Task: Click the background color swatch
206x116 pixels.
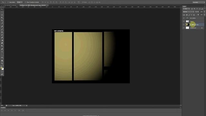Action: 3,69
